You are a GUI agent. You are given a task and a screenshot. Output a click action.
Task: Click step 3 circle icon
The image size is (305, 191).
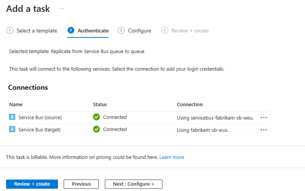point(121,31)
